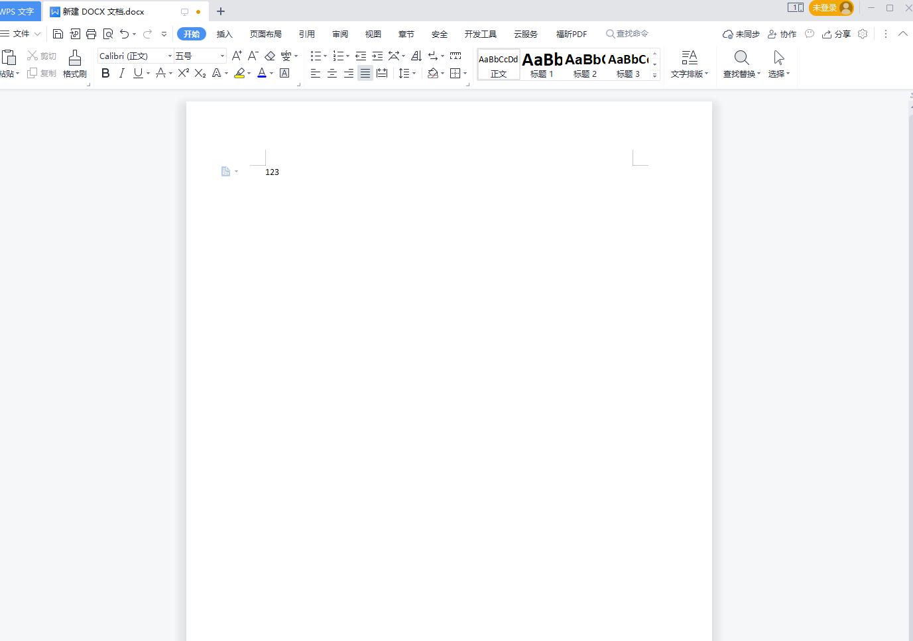Click the Redo arrow icon

click(x=147, y=34)
